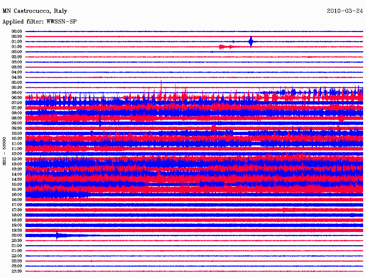Click the 03:00 time label
The height and width of the screenshot is (278, 366).
(17, 62)
